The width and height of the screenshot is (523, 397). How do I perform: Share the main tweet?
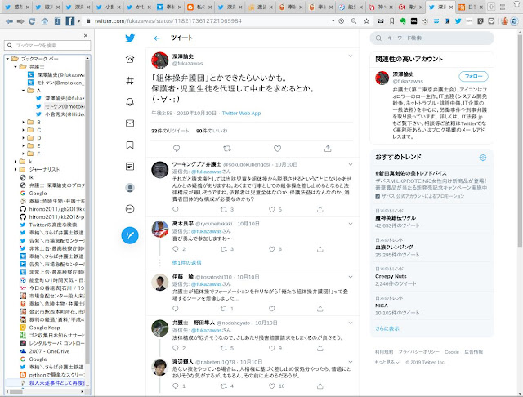[x=328, y=149]
